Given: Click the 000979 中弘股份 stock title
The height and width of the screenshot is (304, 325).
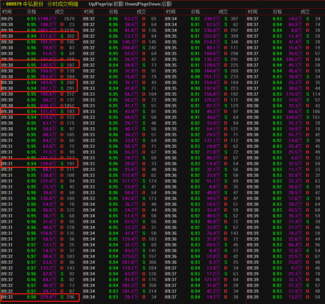Looking at the screenshot, I should click(x=25, y=4).
